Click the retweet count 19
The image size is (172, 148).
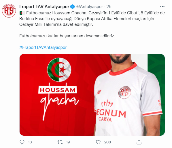[x=68, y=142]
